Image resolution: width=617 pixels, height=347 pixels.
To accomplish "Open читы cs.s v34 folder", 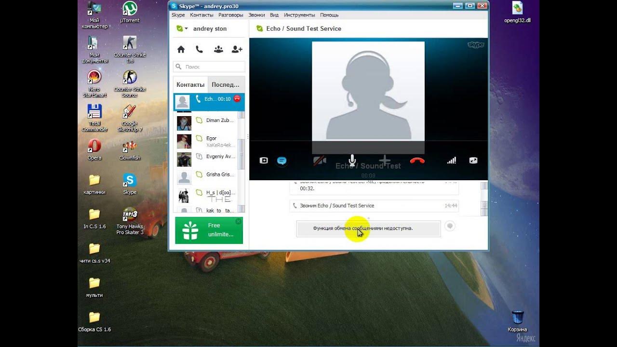I will click(x=94, y=253).
